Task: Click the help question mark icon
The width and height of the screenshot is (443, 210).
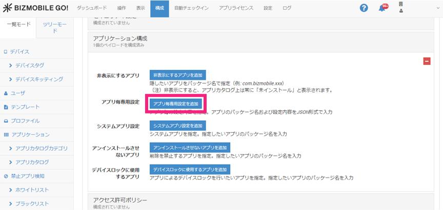Action: 364,8
